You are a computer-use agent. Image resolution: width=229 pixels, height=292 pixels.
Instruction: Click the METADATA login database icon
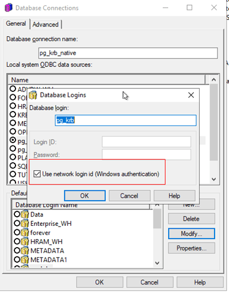(25, 251)
